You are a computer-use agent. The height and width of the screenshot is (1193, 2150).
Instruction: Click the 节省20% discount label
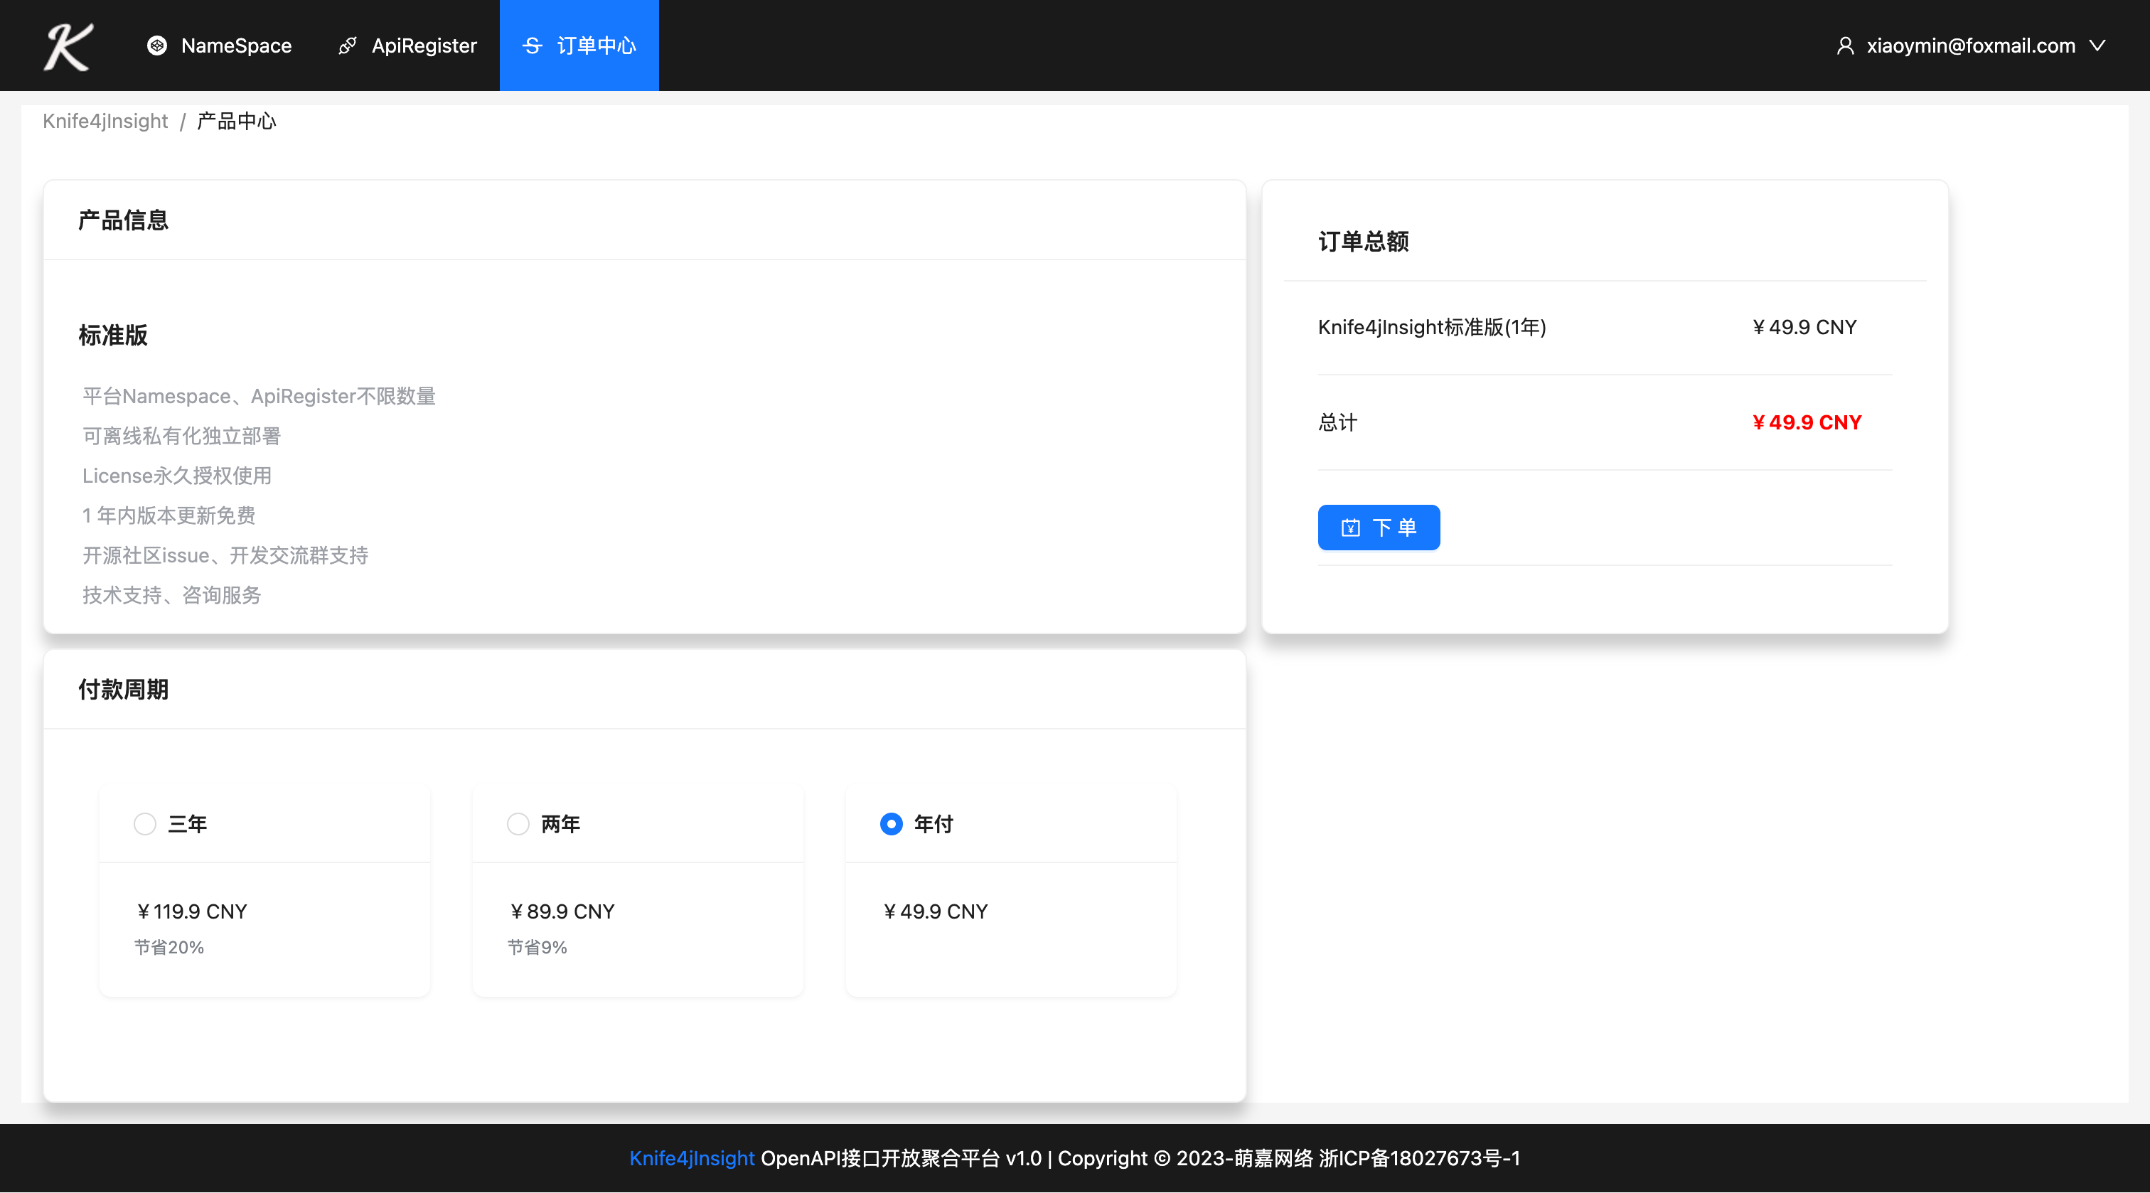[169, 948]
